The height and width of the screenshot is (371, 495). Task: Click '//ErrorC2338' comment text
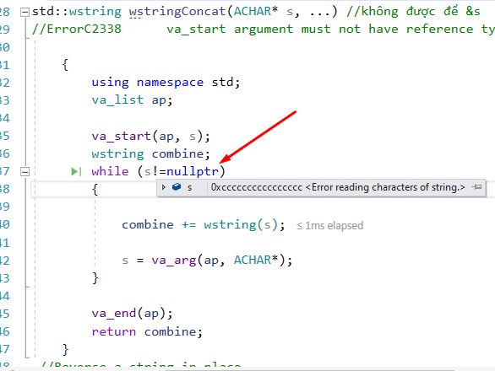click(77, 30)
